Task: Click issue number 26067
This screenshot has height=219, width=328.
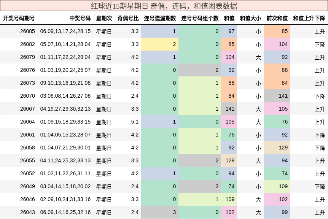Action: tap(27, 109)
